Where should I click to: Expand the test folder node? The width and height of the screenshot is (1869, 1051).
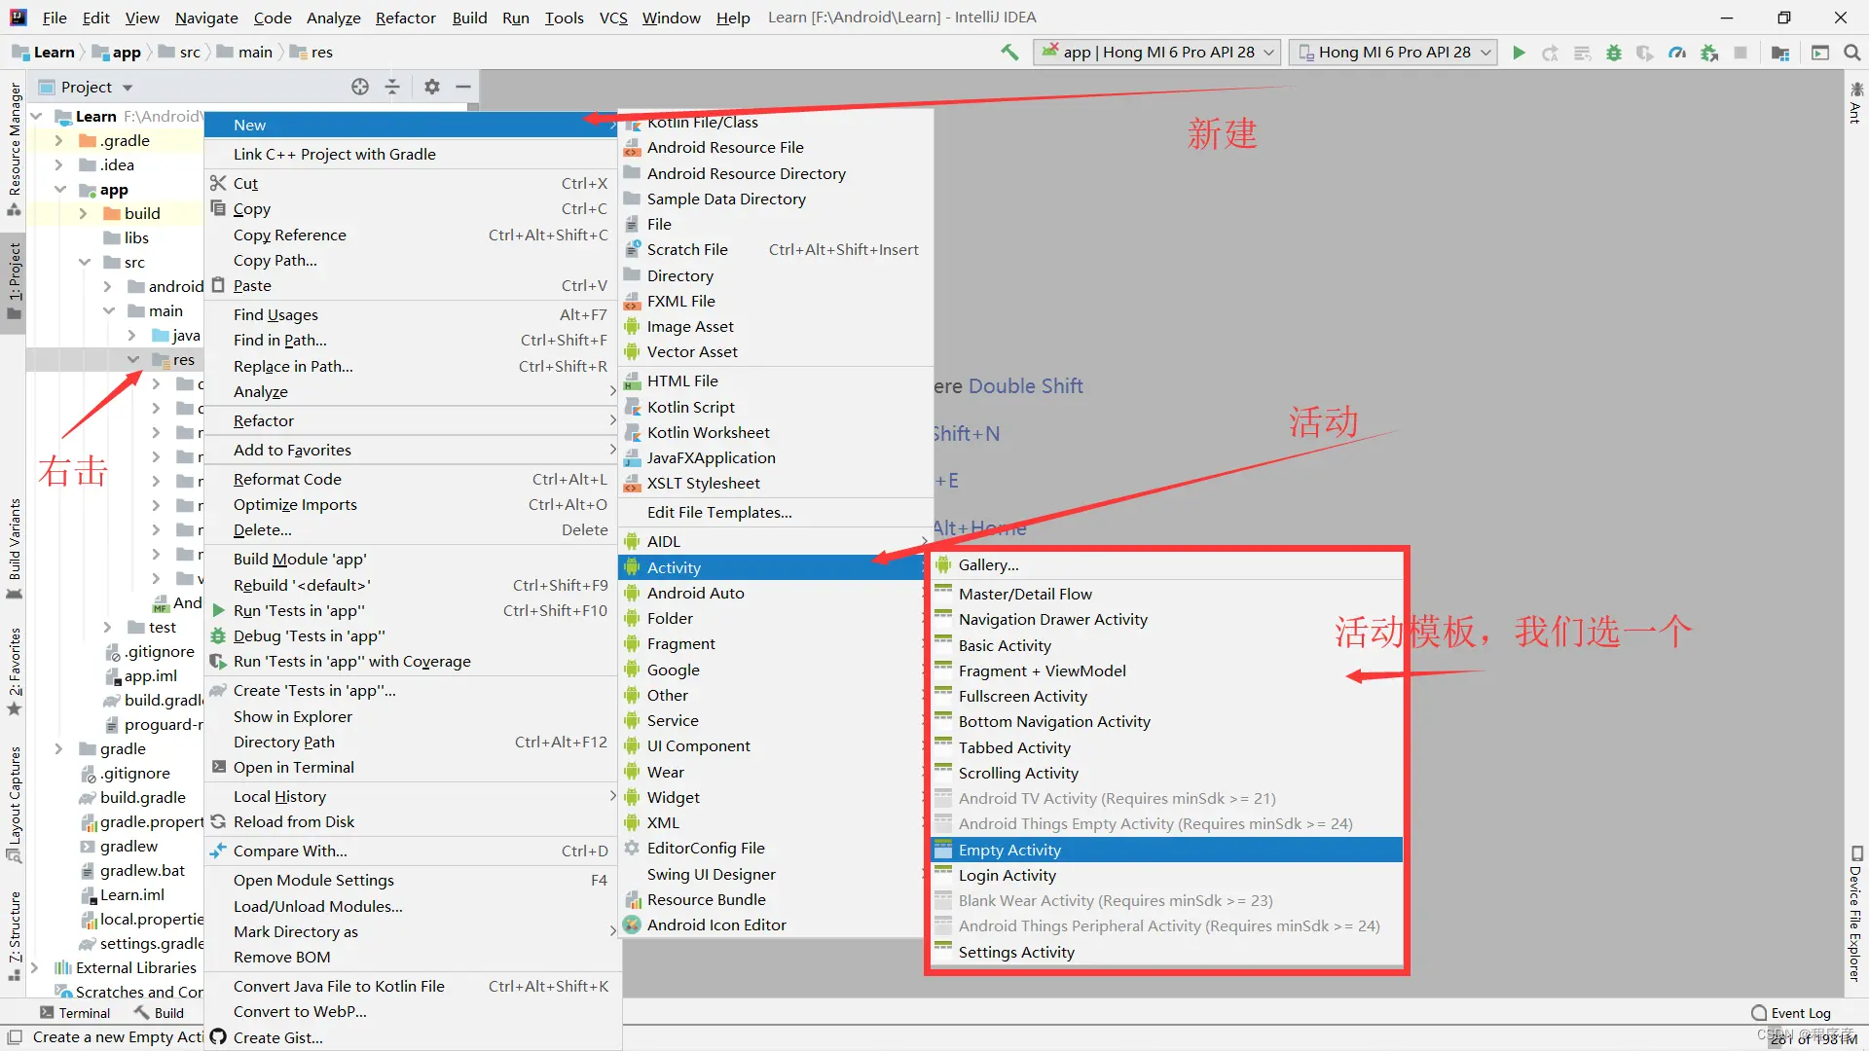tap(107, 628)
